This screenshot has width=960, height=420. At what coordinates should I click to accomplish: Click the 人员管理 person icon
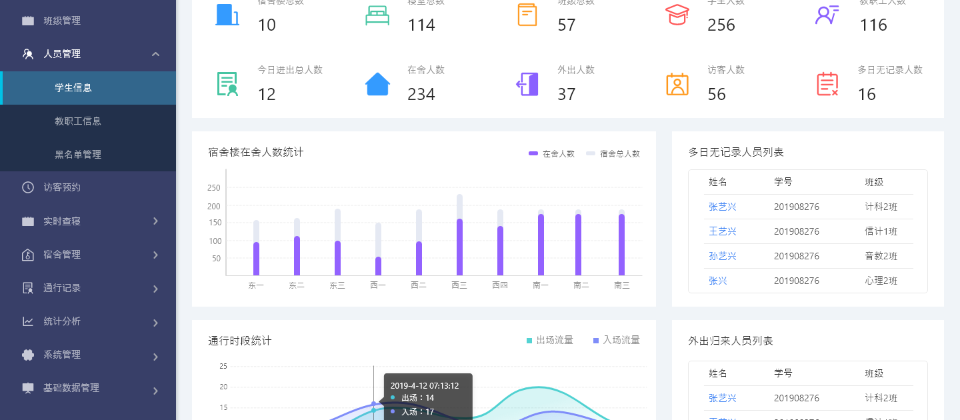28,54
